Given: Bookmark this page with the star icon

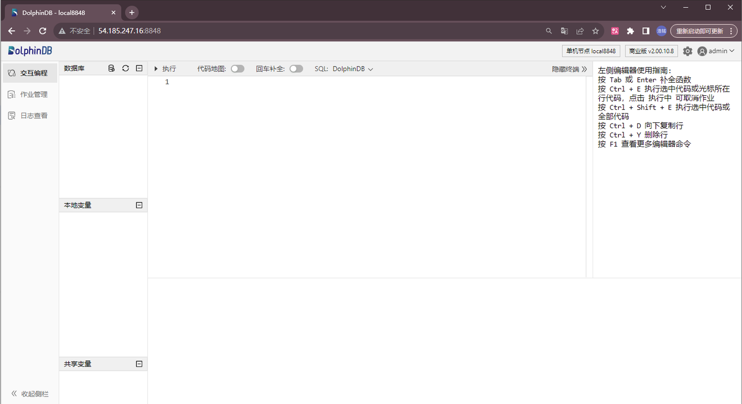Looking at the screenshot, I should 595,31.
